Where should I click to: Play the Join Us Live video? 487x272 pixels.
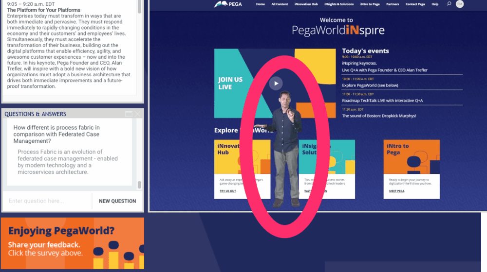[x=276, y=83]
